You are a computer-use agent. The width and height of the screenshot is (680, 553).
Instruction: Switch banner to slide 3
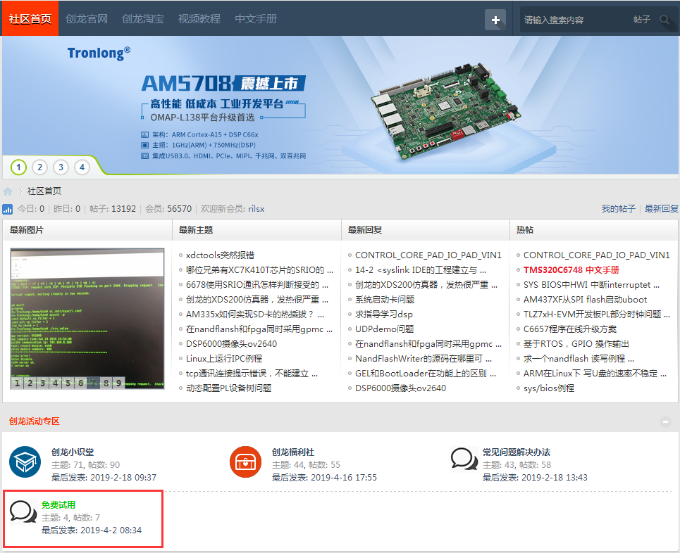tap(61, 167)
